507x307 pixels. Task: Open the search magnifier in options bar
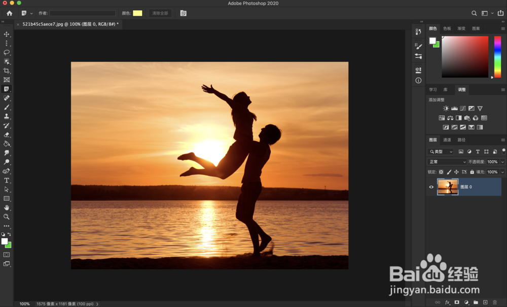tap(474, 13)
